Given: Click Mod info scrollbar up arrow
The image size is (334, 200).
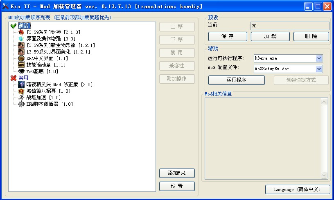Looking at the screenshot, I should (324, 102).
